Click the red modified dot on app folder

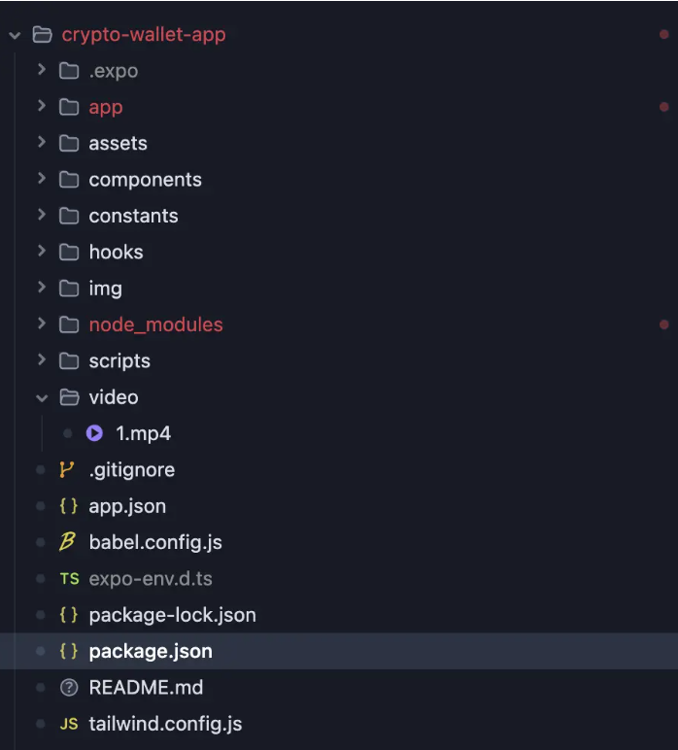click(663, 107)
